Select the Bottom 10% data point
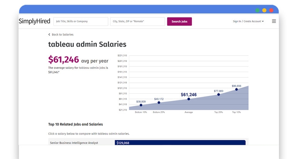 pyautogui.click(x=141, y=105)
